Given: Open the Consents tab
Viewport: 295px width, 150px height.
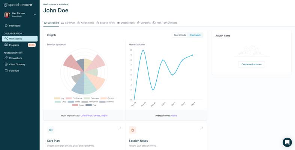Looking at the screenshot, I should coord(144,23).
